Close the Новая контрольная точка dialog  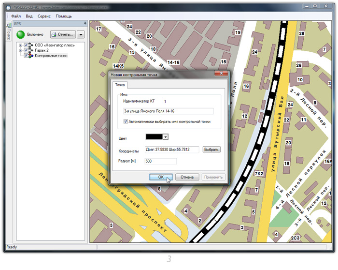click(x=221, y=75)
